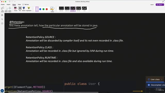Set pen thickness to 0.5 mm
Image resolution: width=165 pixels, height=93 pixels.
point(73,9)
